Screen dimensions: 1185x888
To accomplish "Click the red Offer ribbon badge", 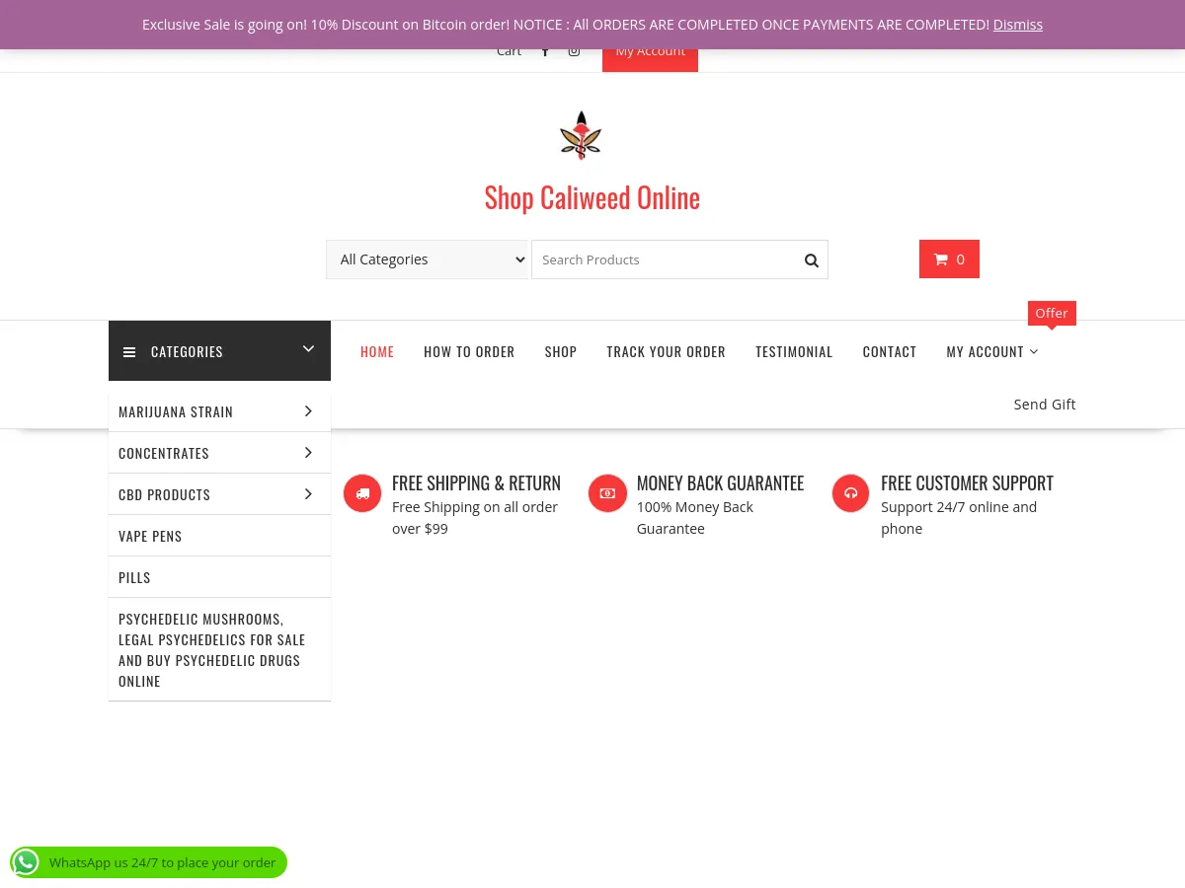I will click(1051, 313).
